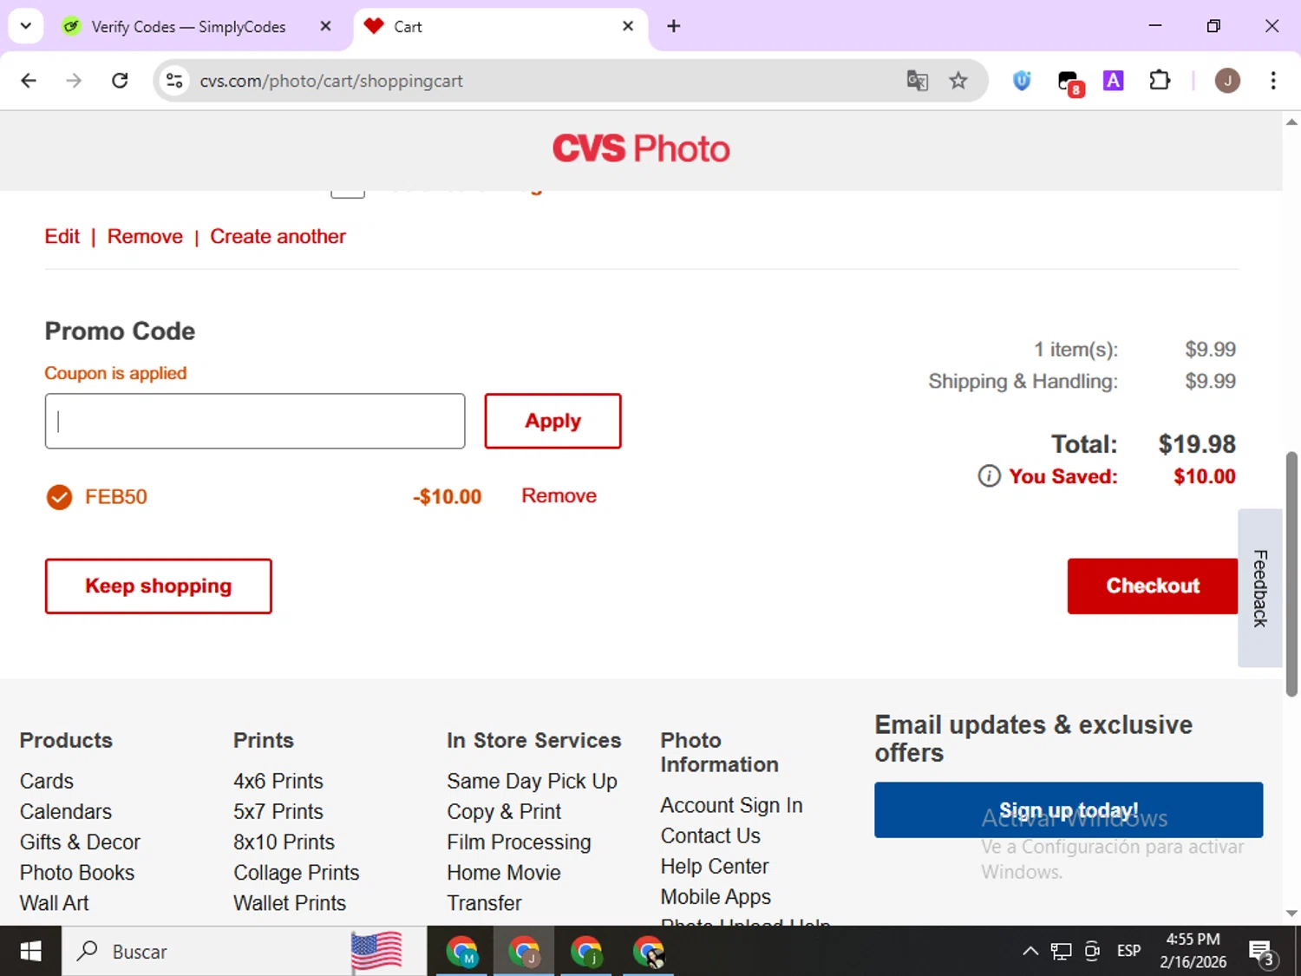Open Account Sign In link

tap(731, 806)
